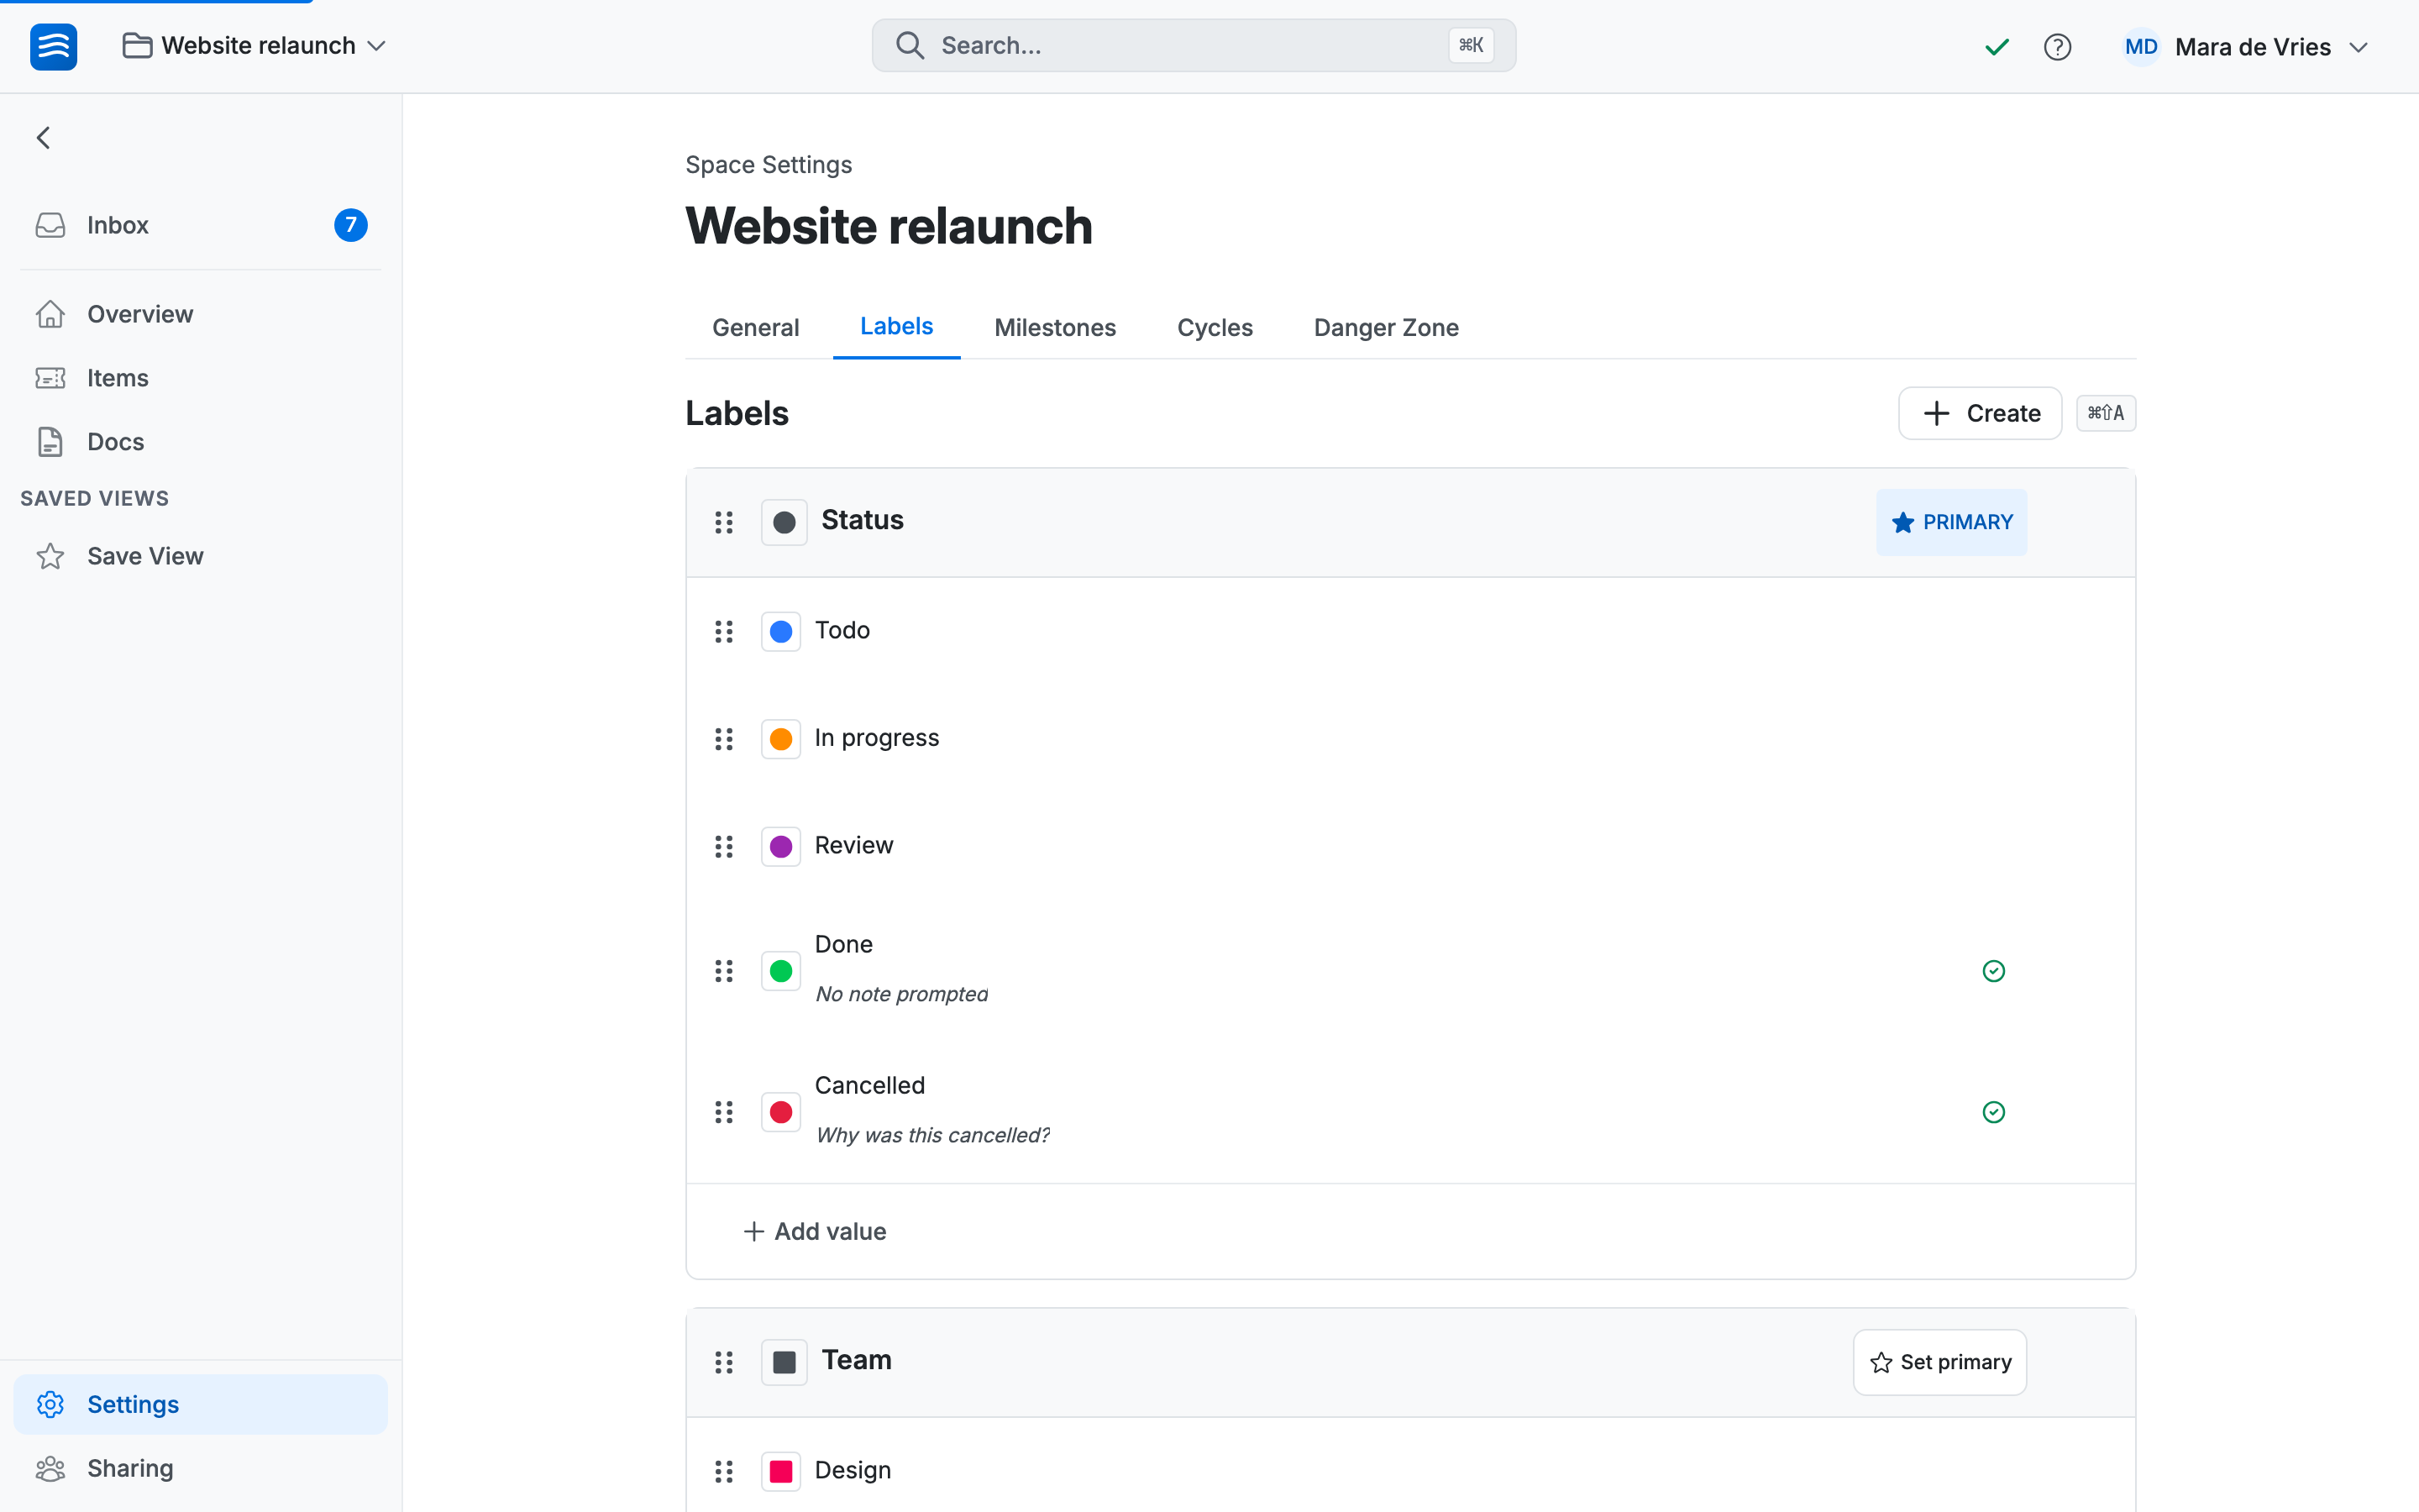
Task: Open the purple Review color swatch
Action: click(780, 847)
